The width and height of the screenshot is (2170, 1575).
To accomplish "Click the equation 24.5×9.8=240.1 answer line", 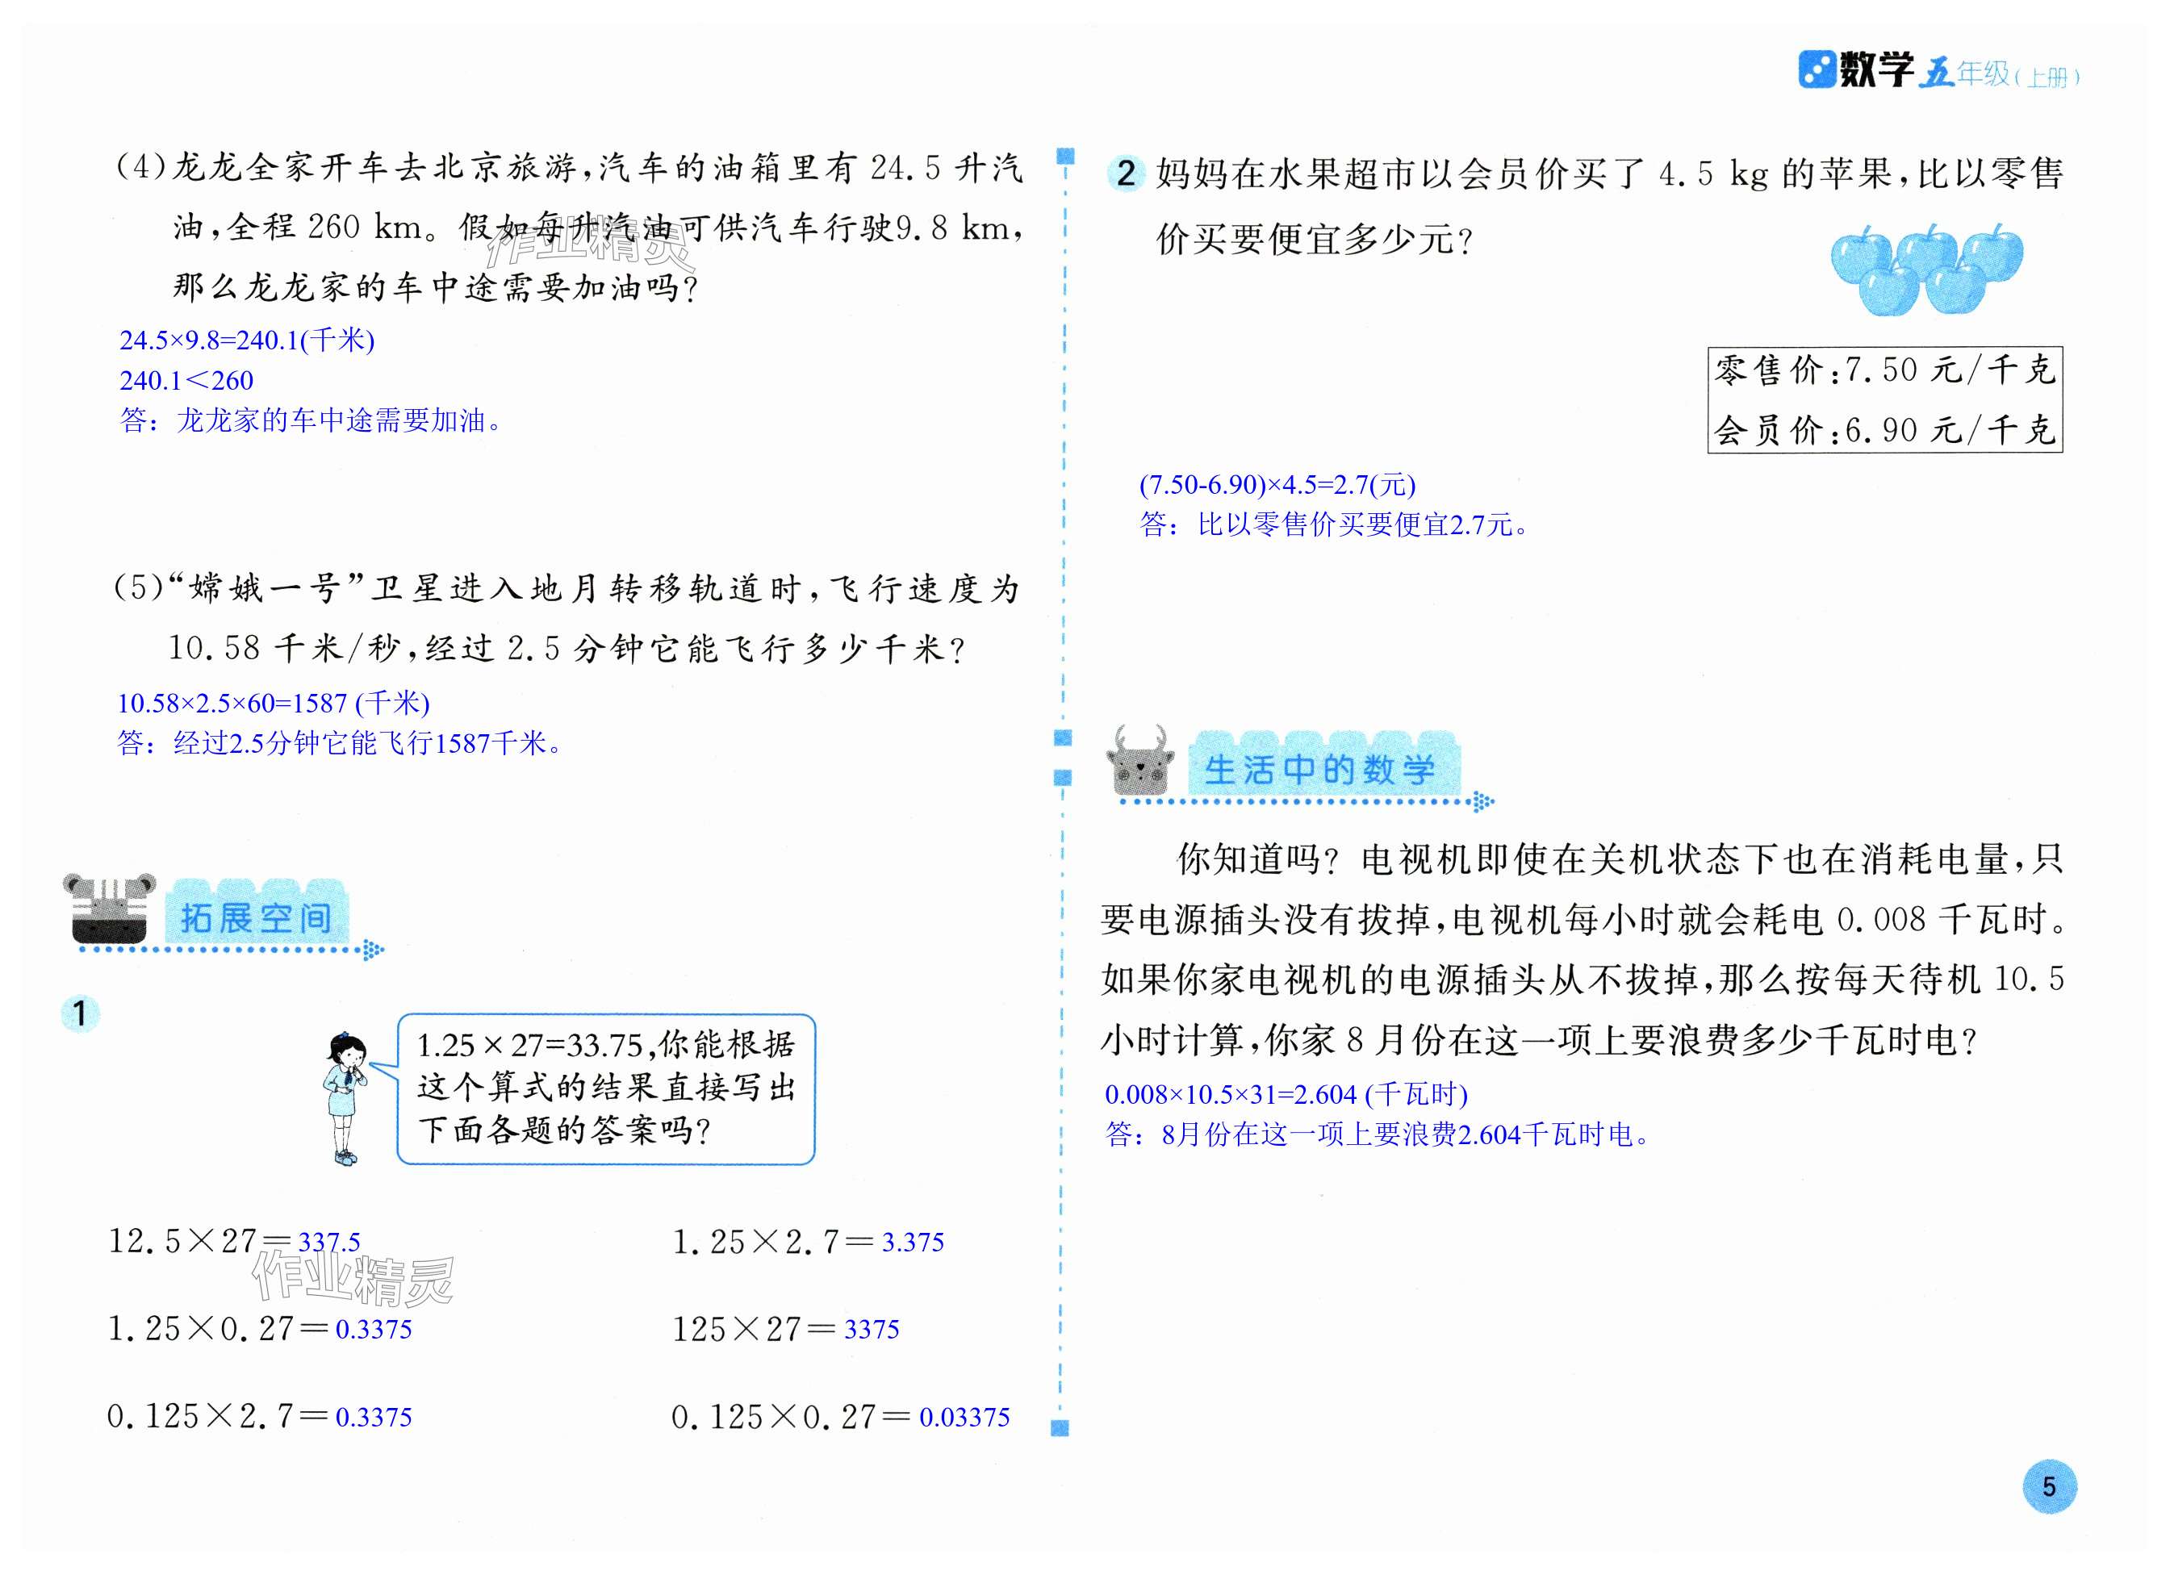I will point(247,340).
